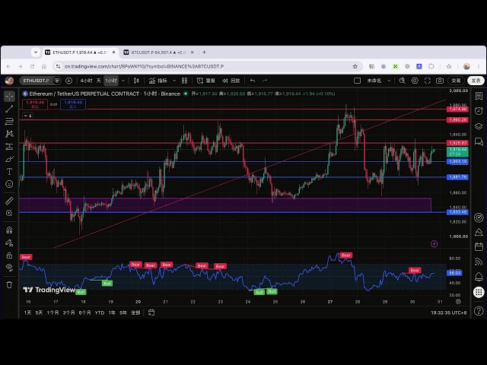Click the 1,974.99 red price level label
This screenshot has width=487, height=365.
click(x=457, y=109)
